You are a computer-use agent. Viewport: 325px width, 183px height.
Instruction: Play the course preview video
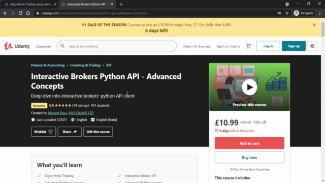tap(249, 87)
